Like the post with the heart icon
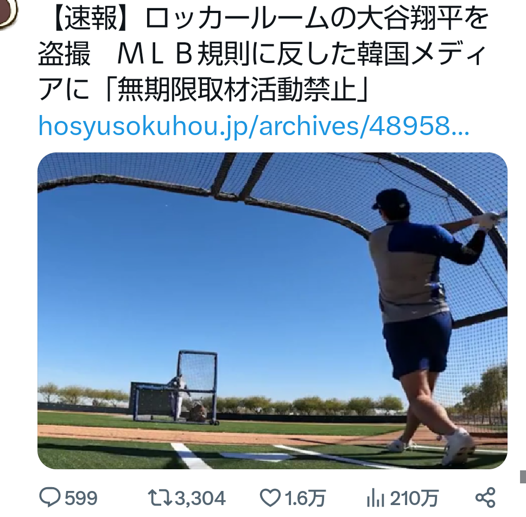Image resolution: width=526 pixels, height=517 pixels. coord(270,497)
